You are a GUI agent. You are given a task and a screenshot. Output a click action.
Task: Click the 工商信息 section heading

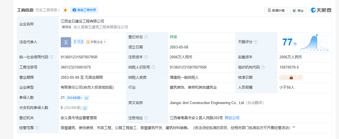(x=25, y=10)
